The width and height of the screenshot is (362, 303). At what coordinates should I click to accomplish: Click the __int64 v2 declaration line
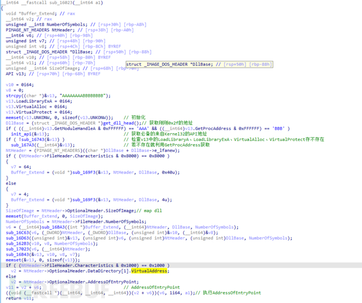pos(19,19)
